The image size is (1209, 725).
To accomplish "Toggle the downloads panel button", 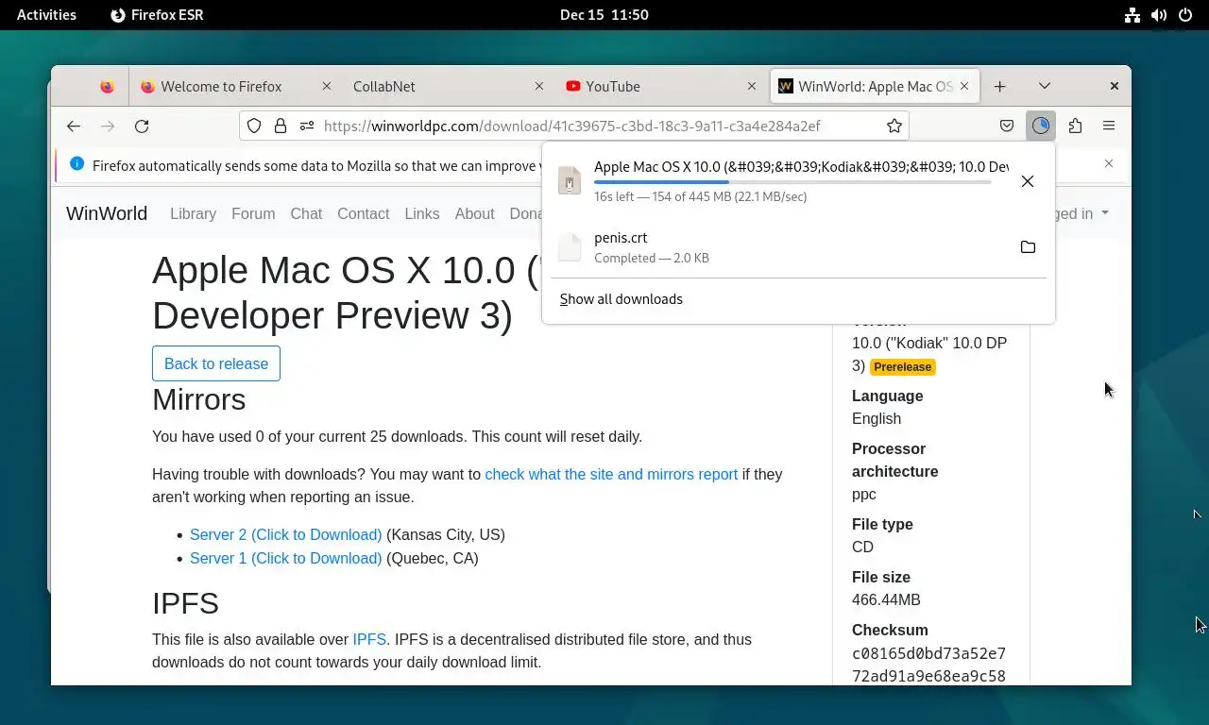I will 1041,126.
